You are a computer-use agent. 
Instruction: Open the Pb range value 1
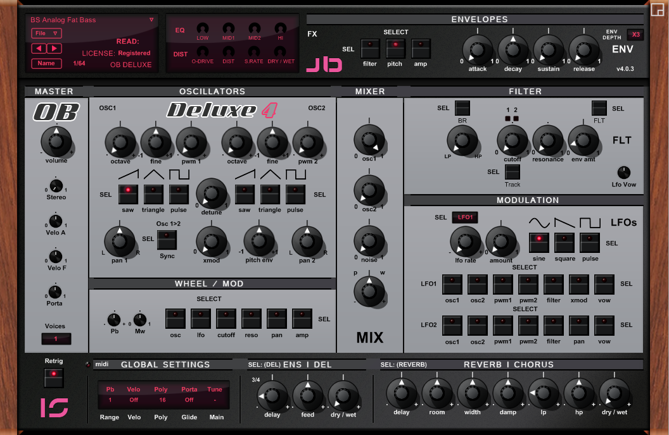[x=110, y=400]
